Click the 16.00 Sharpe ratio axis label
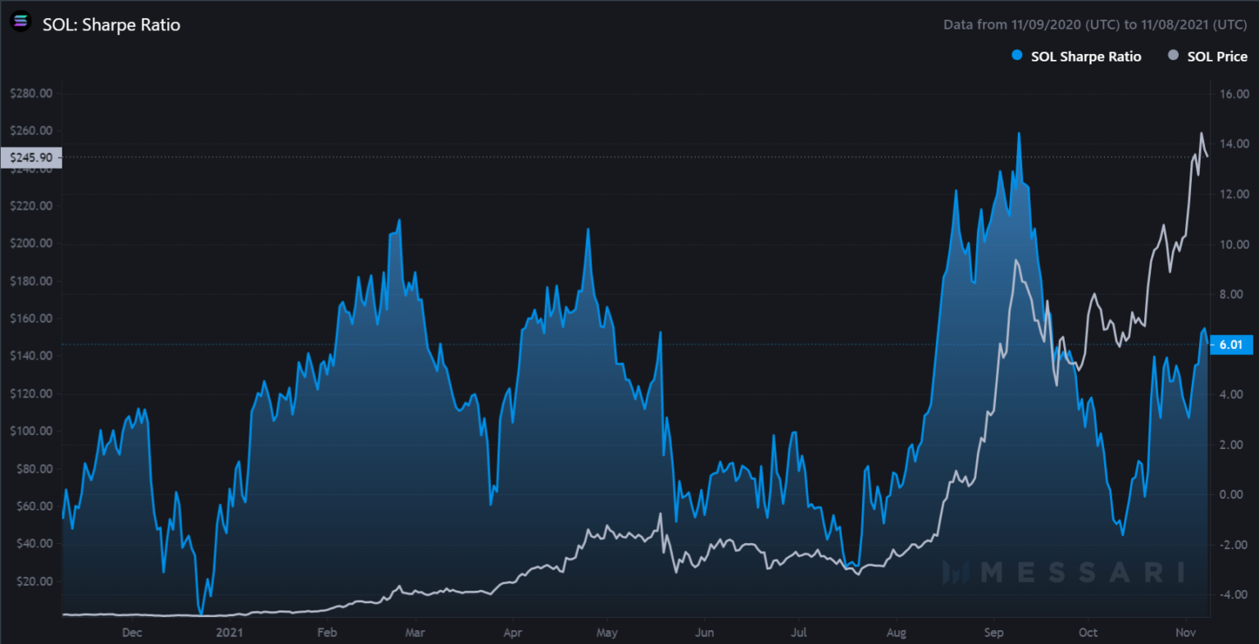Screen dimensions: 1259x644 tap(1234, 94)
